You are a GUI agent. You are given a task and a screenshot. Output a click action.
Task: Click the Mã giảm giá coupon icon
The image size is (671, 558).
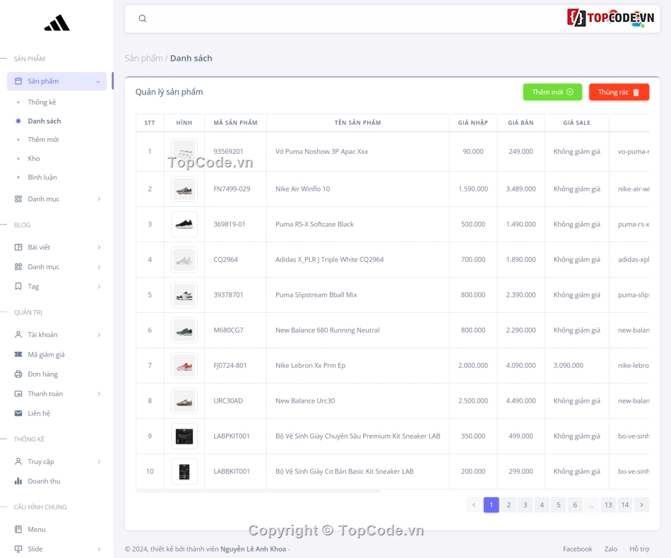point(18,355)
